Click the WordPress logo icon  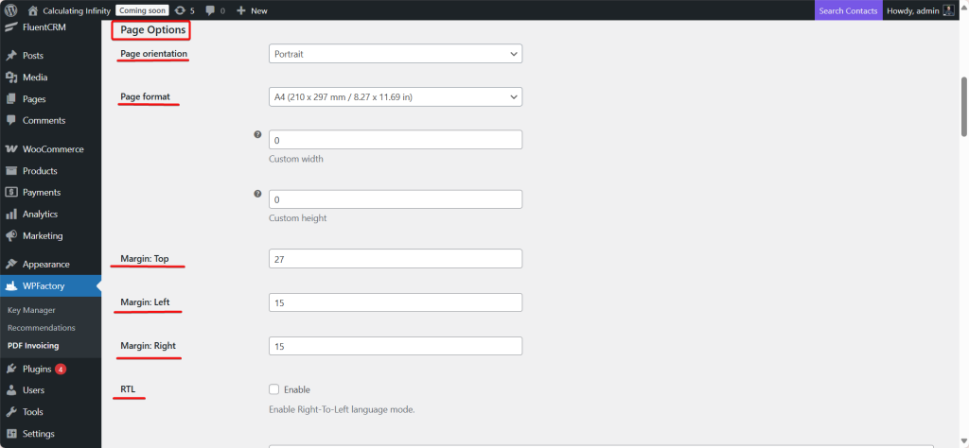pos(11,10)
